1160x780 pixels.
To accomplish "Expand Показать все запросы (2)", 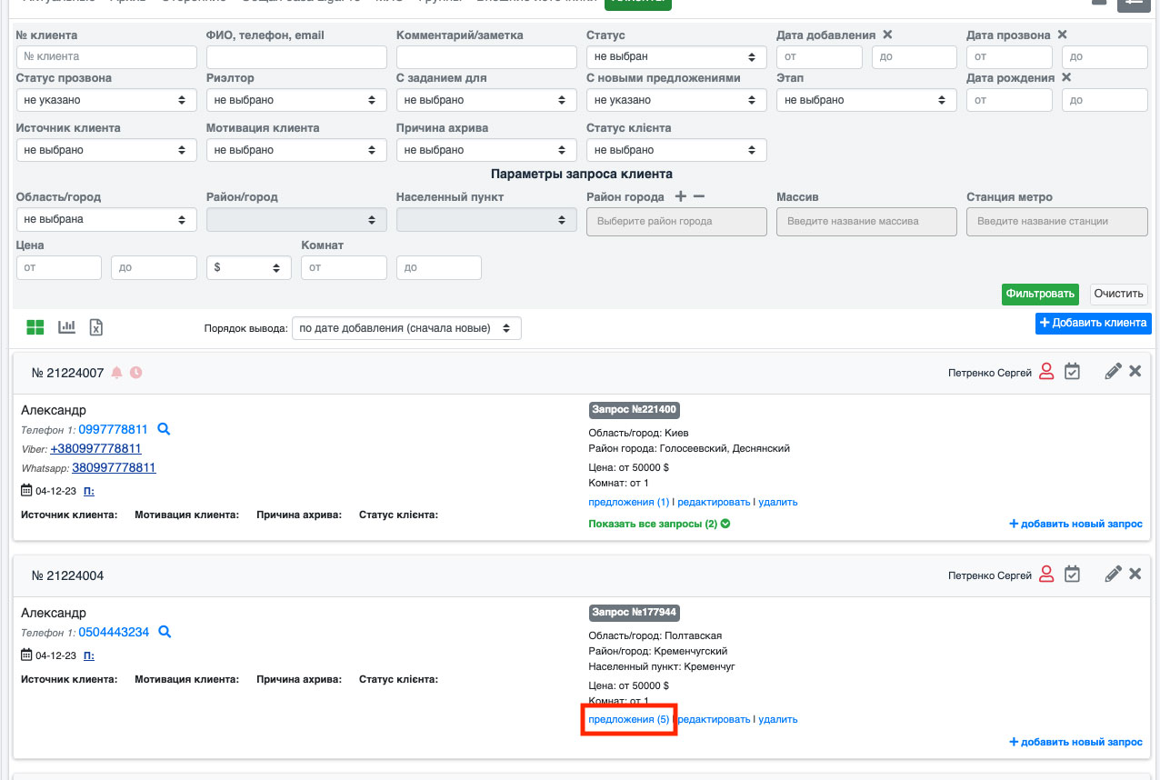I will 659,524.
